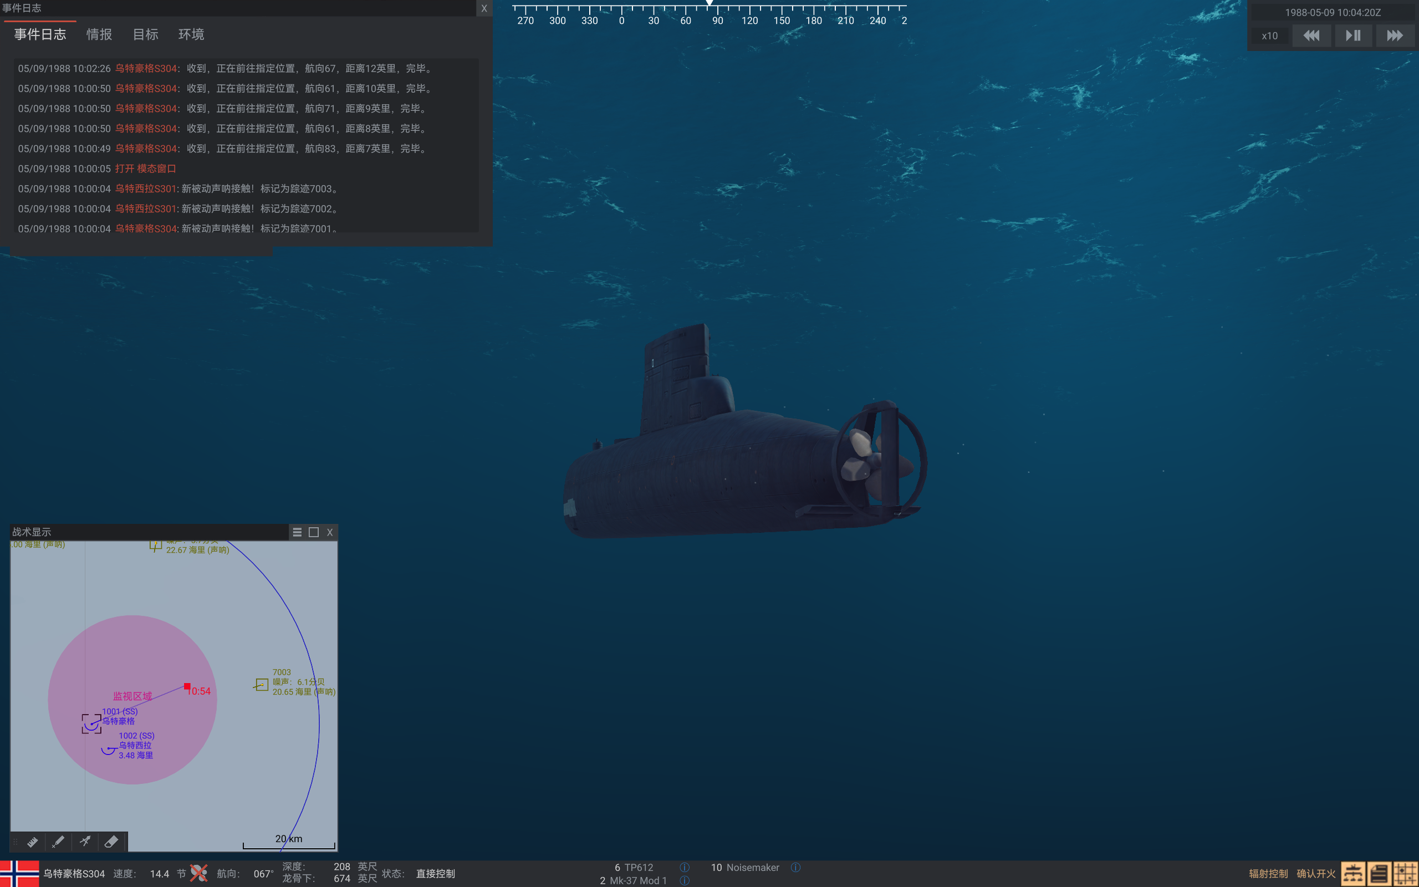Toggle 辐射控制 emissions control
The height and width of the screenshot is (887, 1419).
coord(1267,873)
